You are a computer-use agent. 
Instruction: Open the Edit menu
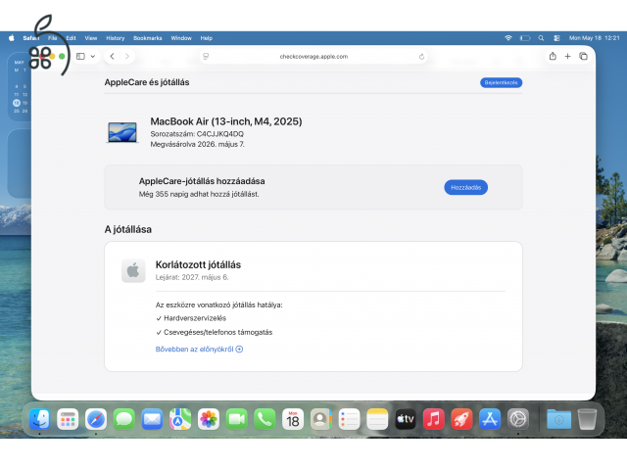71,38
